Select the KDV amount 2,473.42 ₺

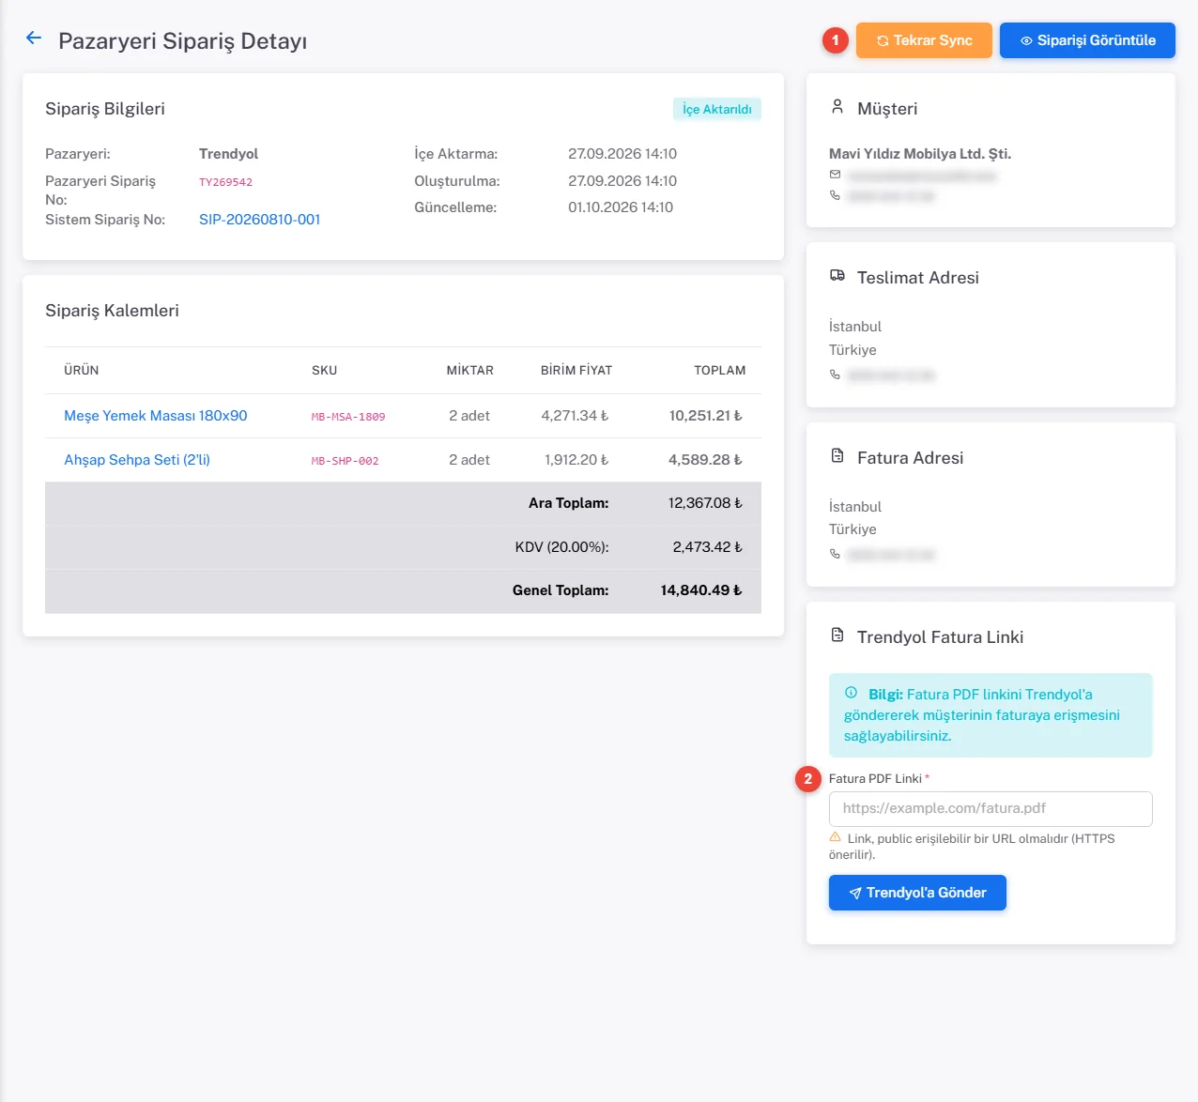coord(707,547)
